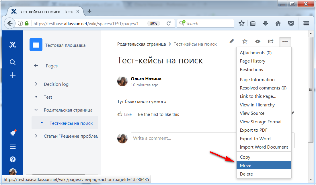
Task: Bookmark this page via the address bar star
Action: [241, 23]
